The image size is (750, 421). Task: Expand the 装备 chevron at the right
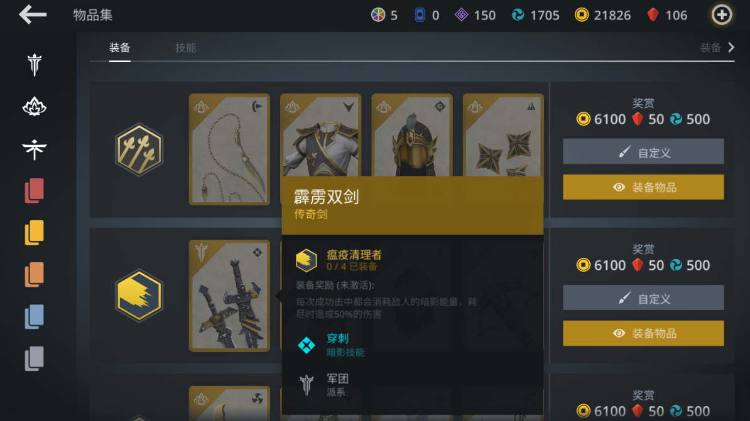coord(717,48)
